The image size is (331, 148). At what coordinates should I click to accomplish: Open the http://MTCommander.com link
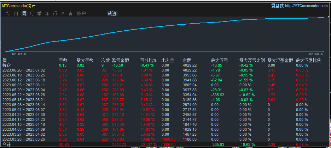pyautogui.click(x=306, y=6)
